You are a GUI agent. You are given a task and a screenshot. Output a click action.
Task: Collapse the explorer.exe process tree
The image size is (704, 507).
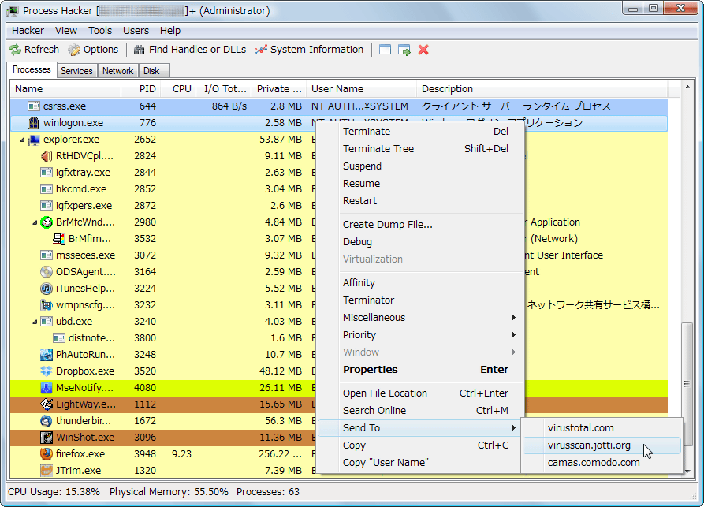pos(22,140)
